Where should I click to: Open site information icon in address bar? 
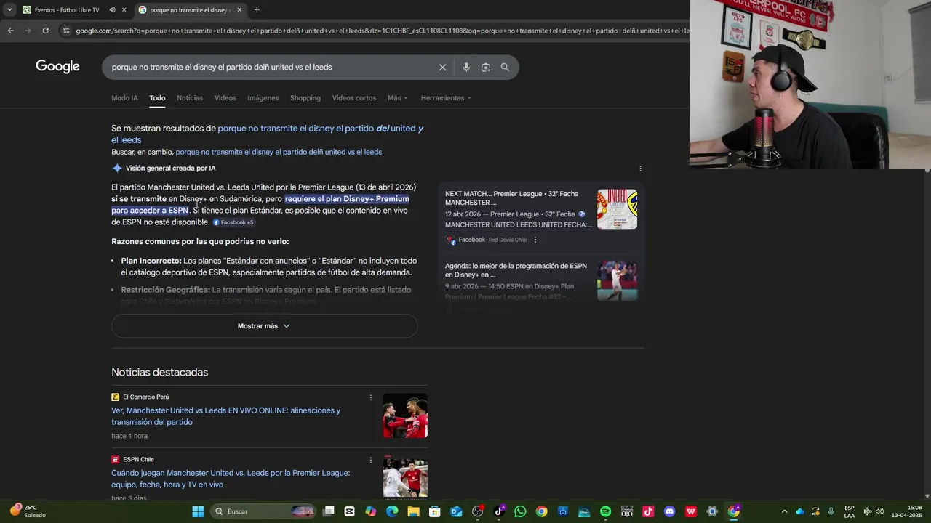coord(66,31)
